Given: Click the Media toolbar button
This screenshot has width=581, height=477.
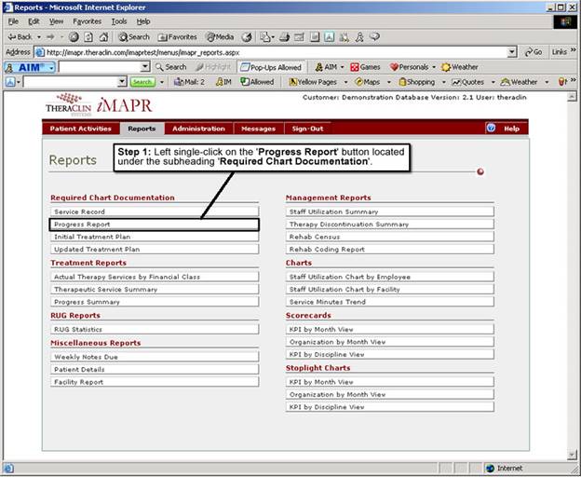Looking at the screenshot, I should click(219, 36).
